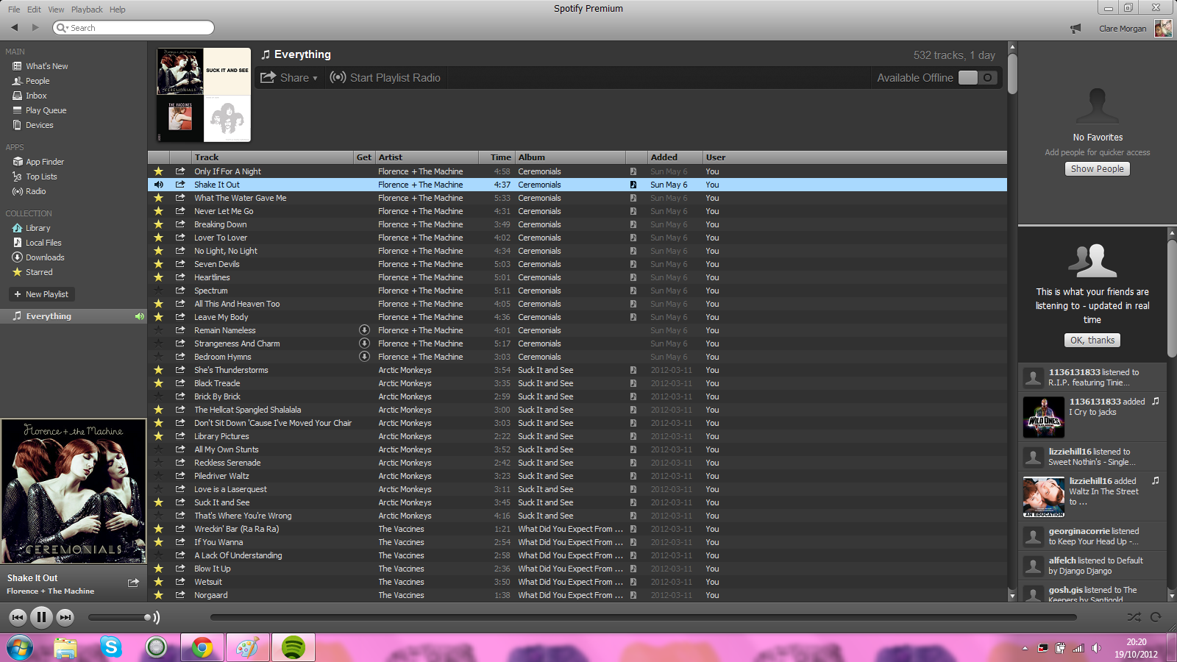Screen dimensions: 1177x662
Task: Open Spotify from the Windows taskbar
Action: point(294,647)
